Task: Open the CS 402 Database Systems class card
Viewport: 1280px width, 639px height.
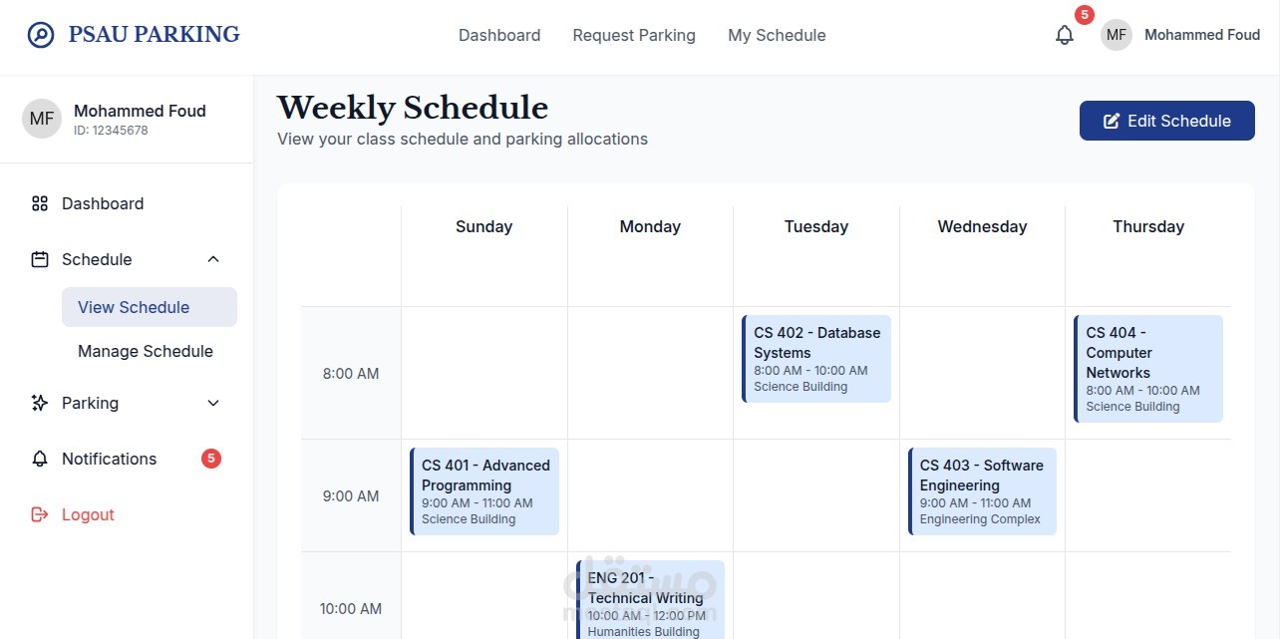Action: 816,359
